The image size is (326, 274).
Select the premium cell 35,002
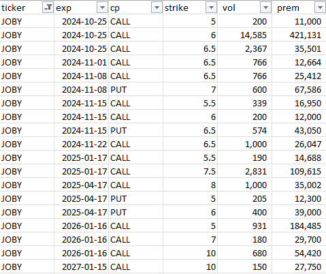[299, 185]
